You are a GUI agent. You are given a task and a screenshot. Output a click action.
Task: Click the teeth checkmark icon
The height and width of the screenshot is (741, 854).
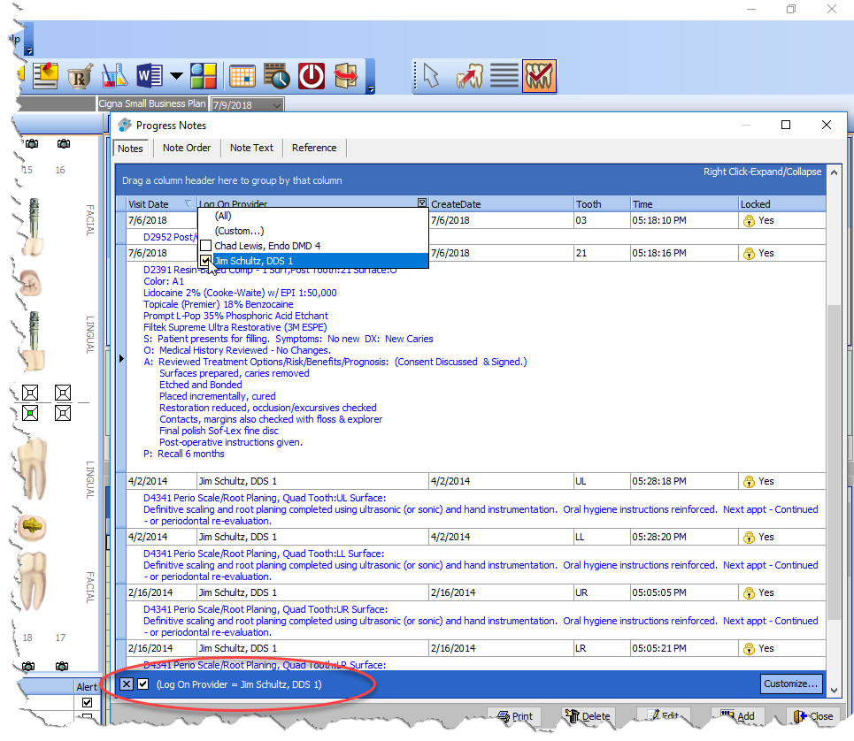coord(538,76)
